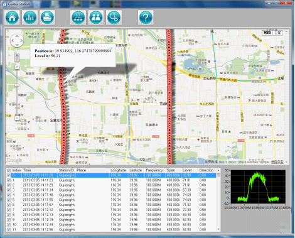Open the users management icon
The width and height of the screenshot is (295, 238).
[96, 18]
